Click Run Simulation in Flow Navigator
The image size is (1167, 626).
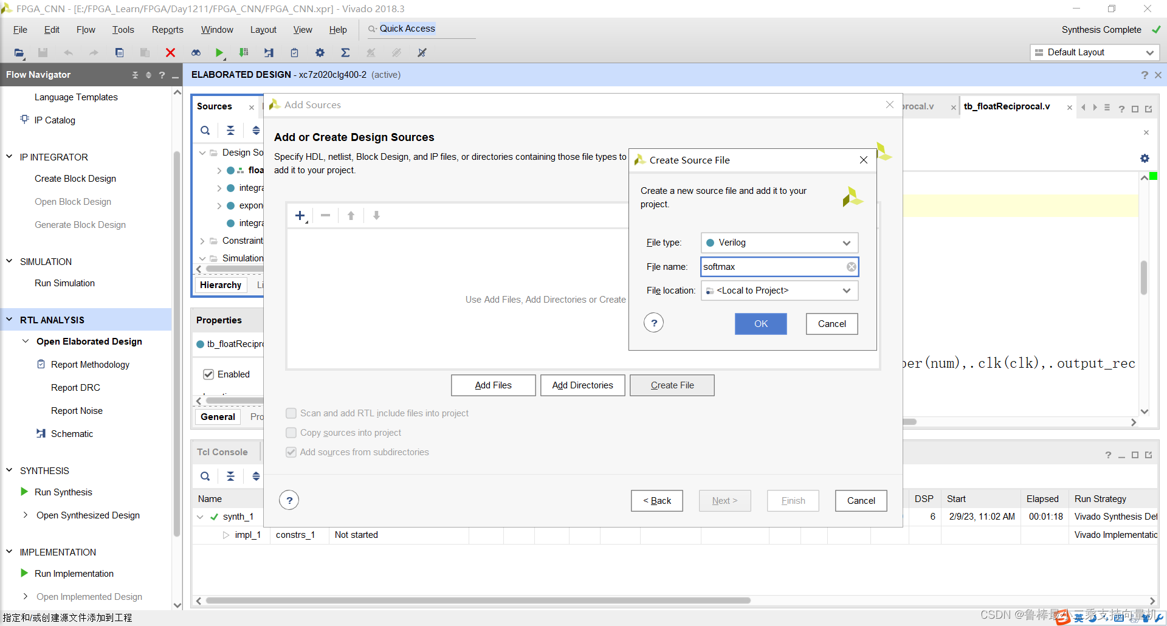(64, 283)
